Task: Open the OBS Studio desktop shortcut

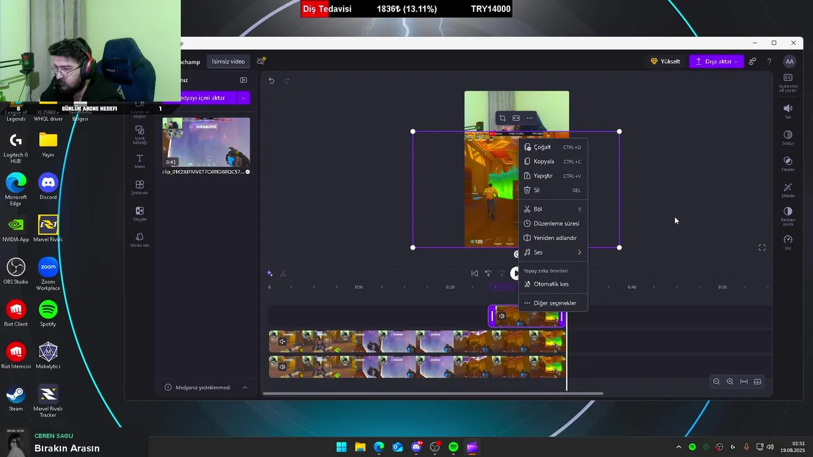Action: tap(16, 271)
